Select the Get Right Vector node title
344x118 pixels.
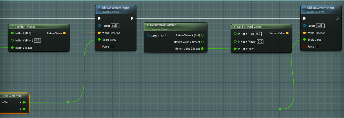(x=25, y=27)
